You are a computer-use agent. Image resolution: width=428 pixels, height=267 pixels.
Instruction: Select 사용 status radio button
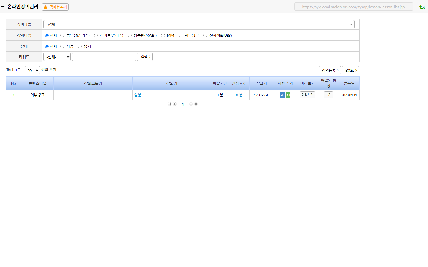tap(62, 46)
